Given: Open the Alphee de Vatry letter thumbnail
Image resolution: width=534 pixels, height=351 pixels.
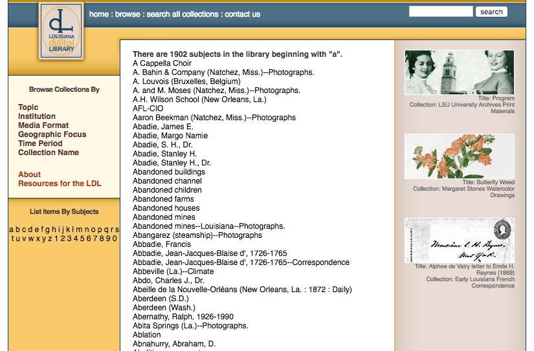Looking at the screenshot, I should tap(460, 240).
